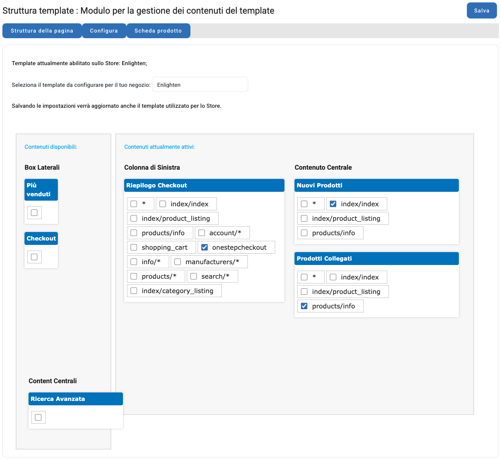
Task: Select the search/* checkbox
Action: click(x=194, y=276)
